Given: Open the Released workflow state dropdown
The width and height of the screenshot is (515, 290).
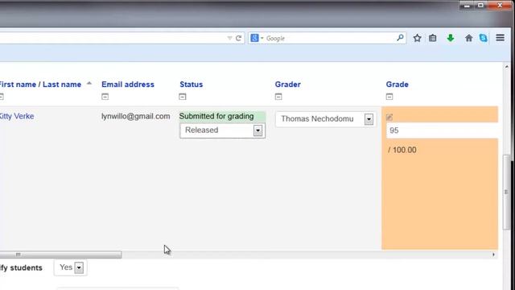Looking at the screenshot, I should [222, 130].
